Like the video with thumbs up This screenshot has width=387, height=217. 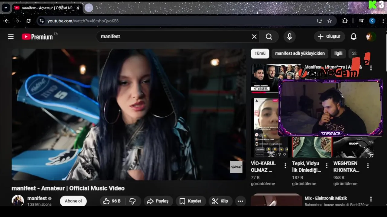[x=112, y=201]
